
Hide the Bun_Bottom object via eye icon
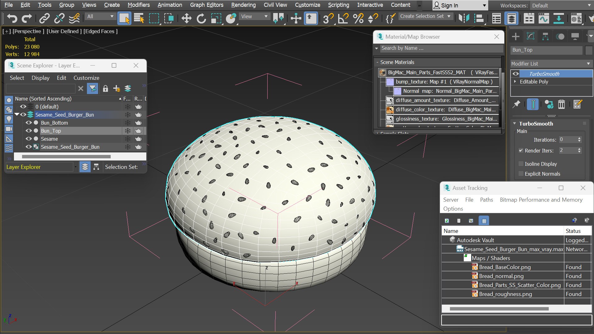pyautogui.click(x=28, y=123)
